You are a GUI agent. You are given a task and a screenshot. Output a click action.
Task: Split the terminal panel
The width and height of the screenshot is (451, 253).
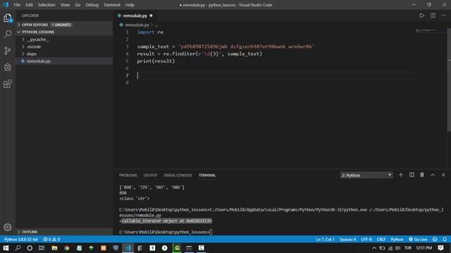(412, 175)
